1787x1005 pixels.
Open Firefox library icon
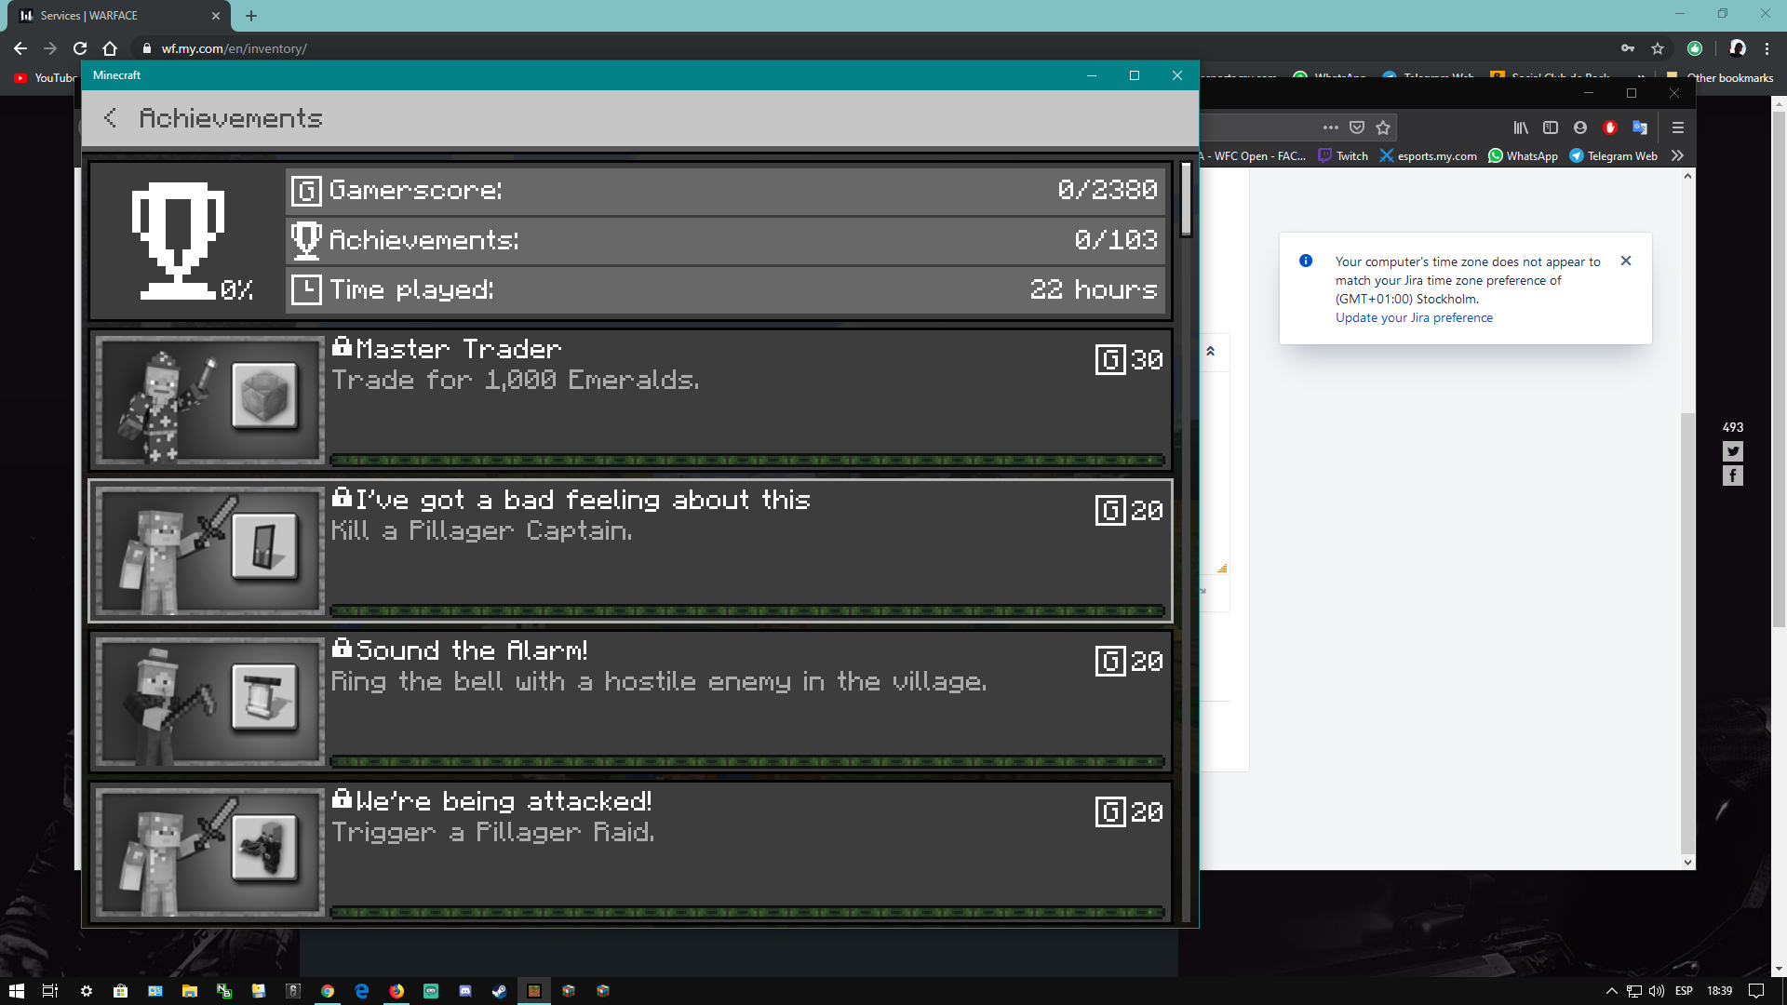click(1521, 127)
